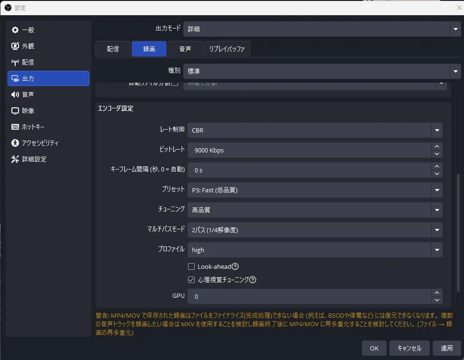Image resolution: width=464 pixels, height=360 pixels.
Task: Decrease the ビットレート value with down arrow
Action: pos(437,154)
